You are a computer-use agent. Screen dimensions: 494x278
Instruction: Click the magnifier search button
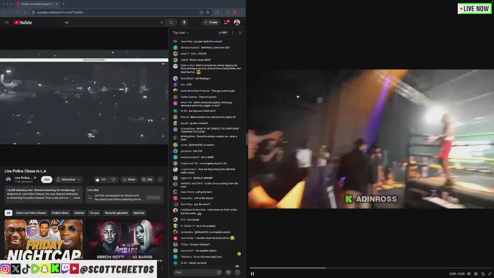171,22
